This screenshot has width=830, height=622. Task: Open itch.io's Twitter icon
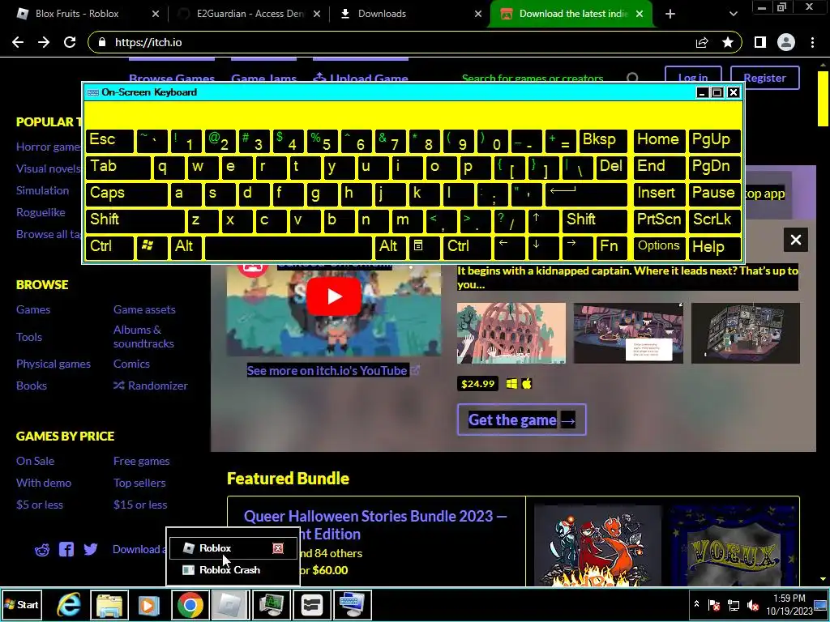[x=91, y=550]
